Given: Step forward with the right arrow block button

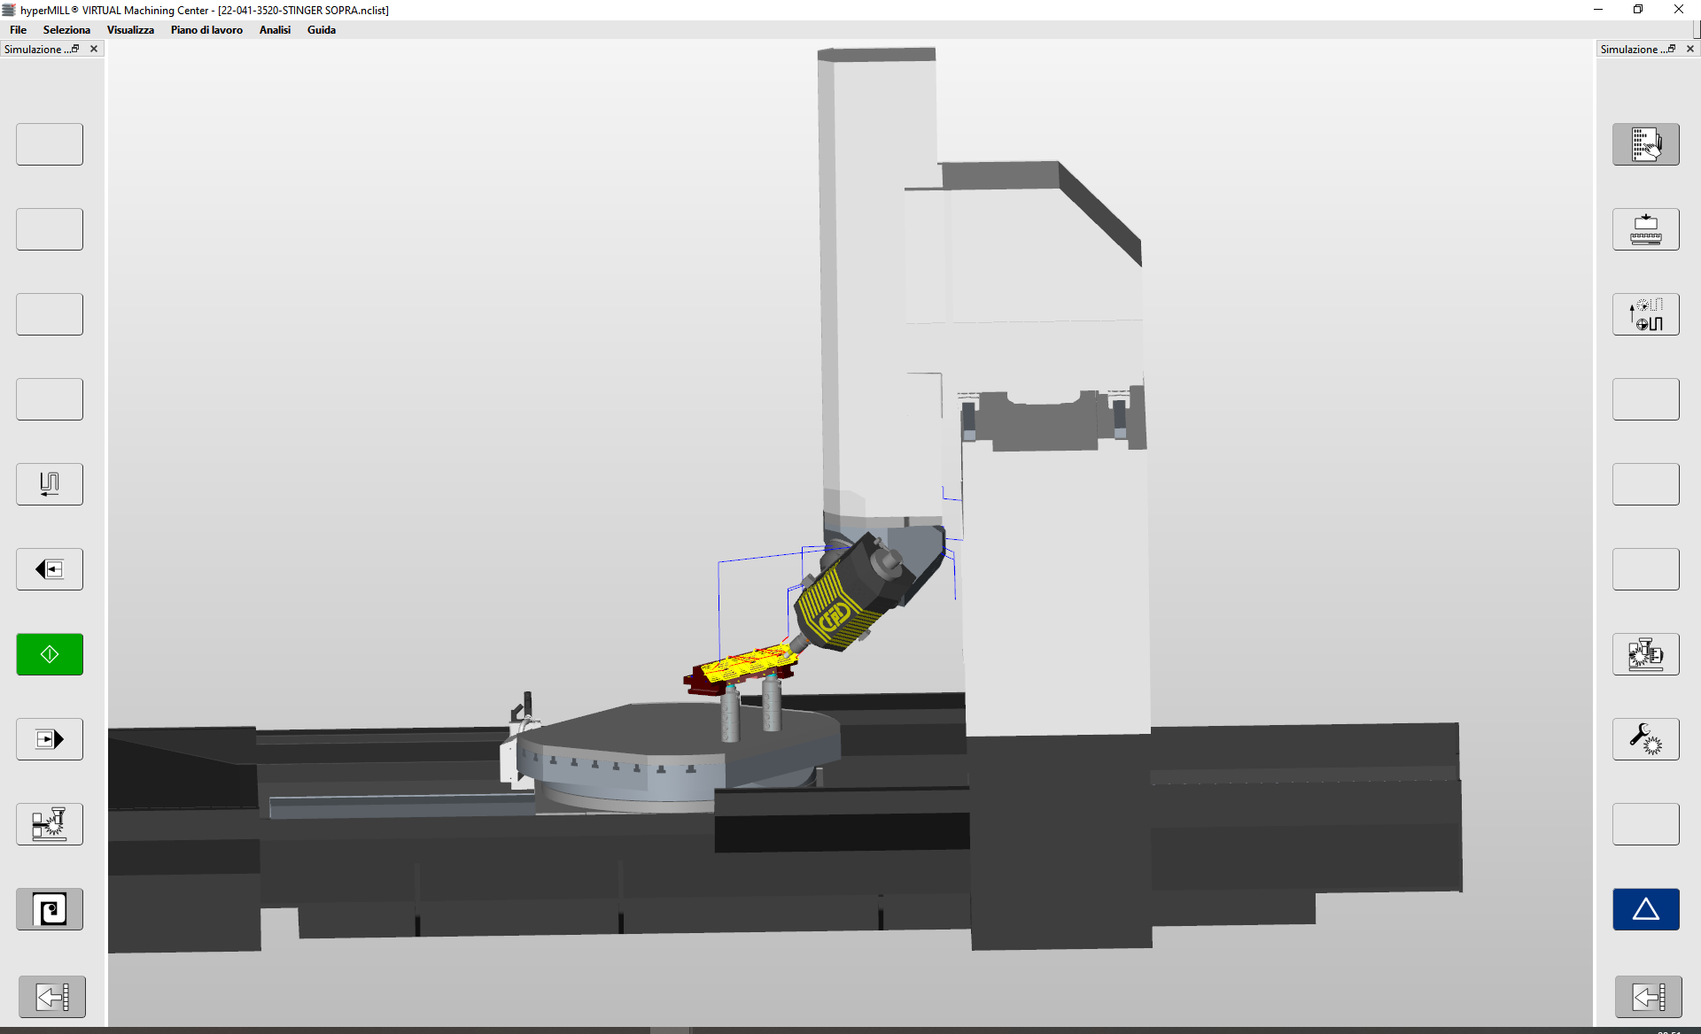Looking at the screenshot, I should click(x=50, y=739).
